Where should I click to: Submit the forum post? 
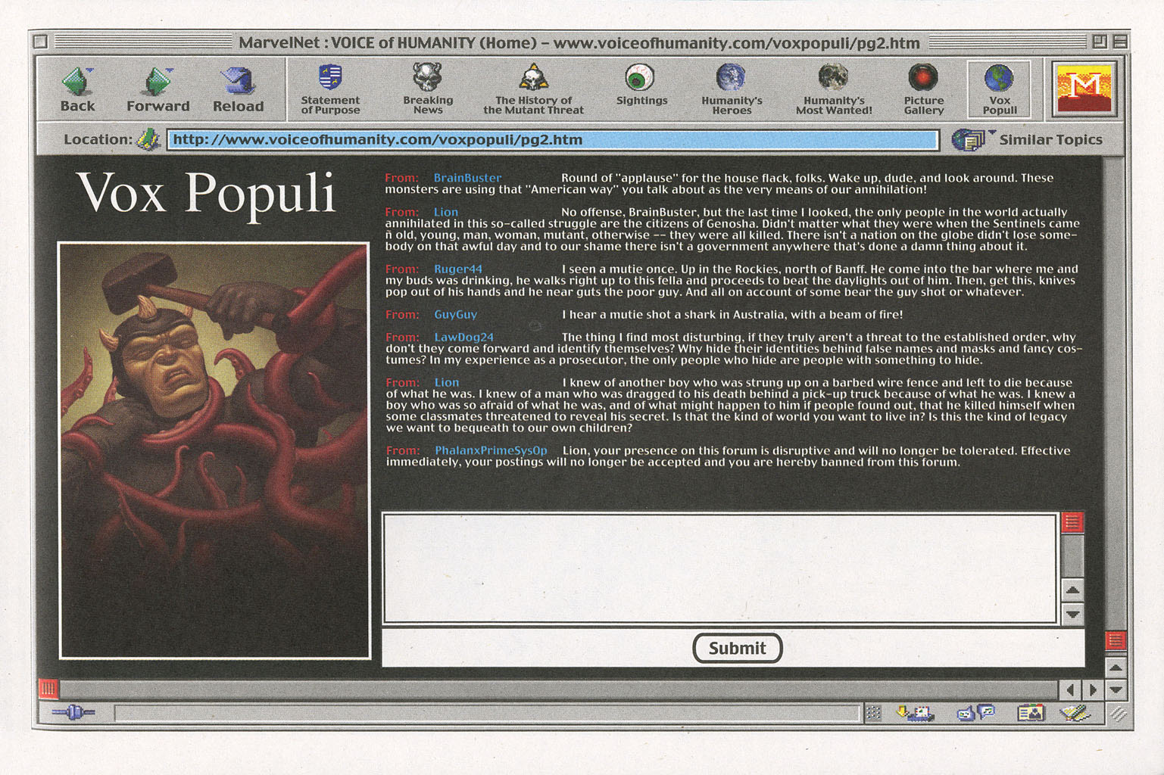coord(737,648)
